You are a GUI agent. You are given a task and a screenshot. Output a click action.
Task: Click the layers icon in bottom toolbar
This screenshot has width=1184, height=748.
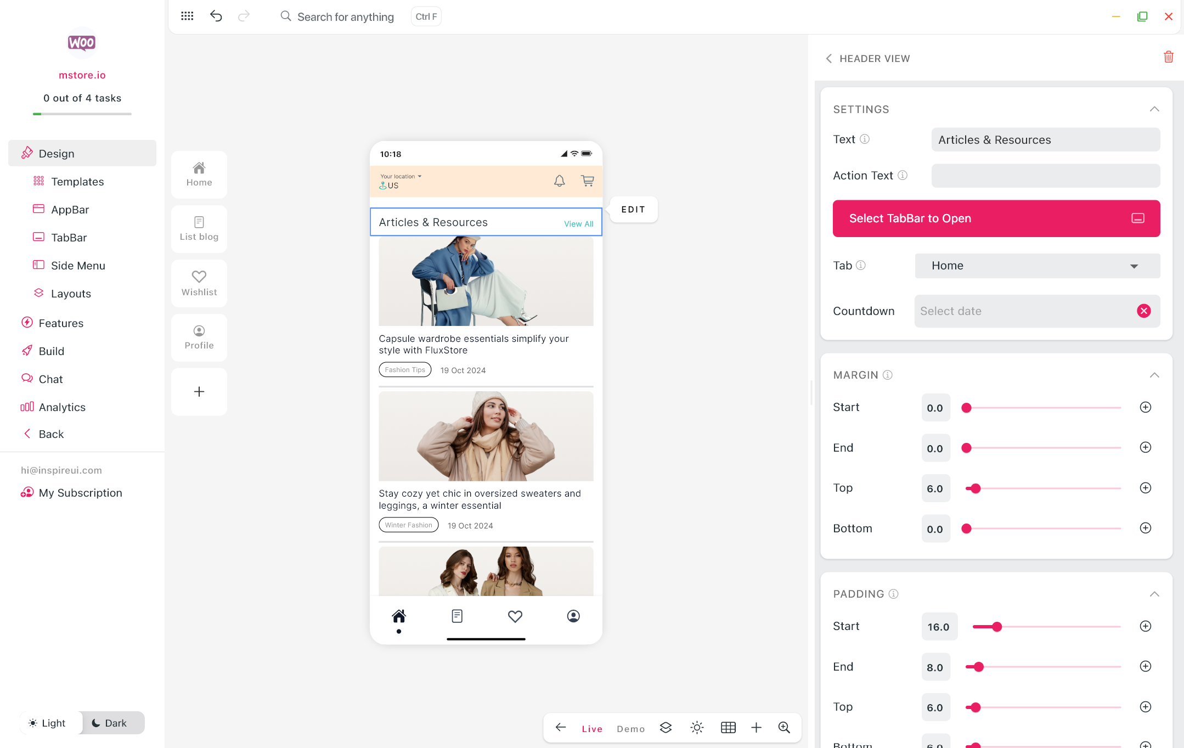pos(666,728)
